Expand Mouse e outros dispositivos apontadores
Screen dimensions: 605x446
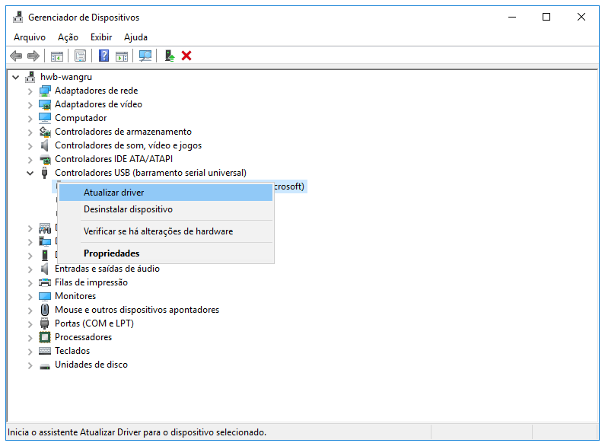(x=30, y=311)
